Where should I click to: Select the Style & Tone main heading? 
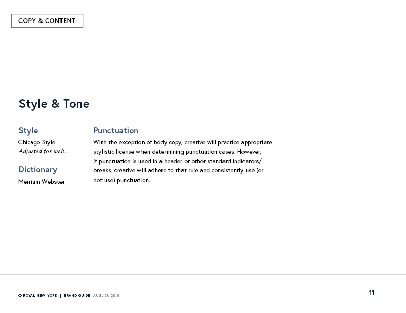pos(54,104)
